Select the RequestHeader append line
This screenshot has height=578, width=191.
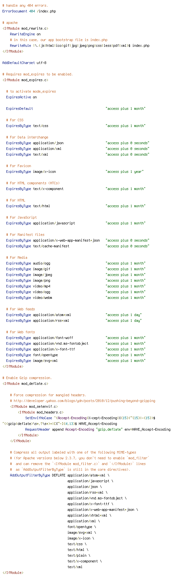(98, 429)
